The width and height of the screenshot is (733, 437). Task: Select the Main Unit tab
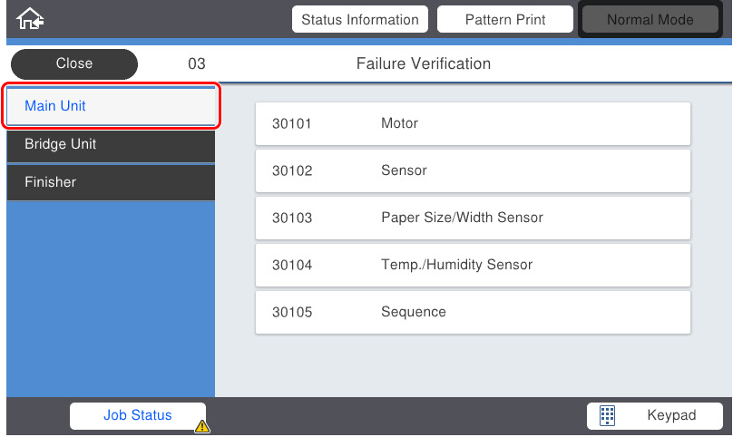(111, 106)
